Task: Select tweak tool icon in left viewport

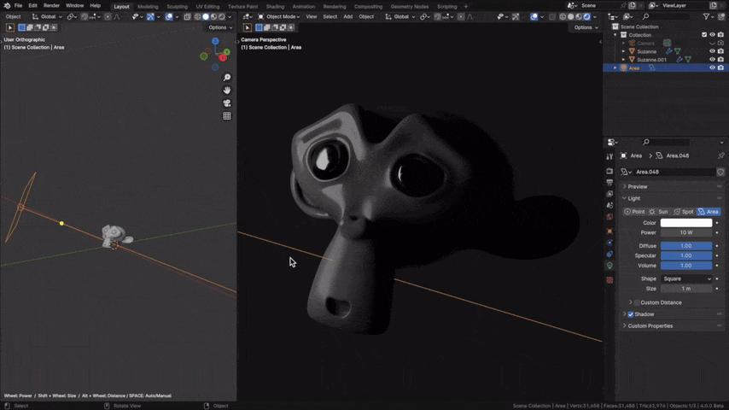Action: point(9,27)
